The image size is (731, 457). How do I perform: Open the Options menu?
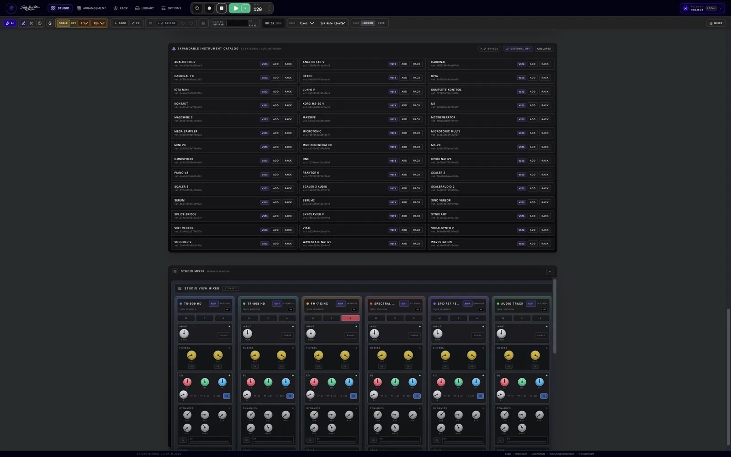(171, 8)
